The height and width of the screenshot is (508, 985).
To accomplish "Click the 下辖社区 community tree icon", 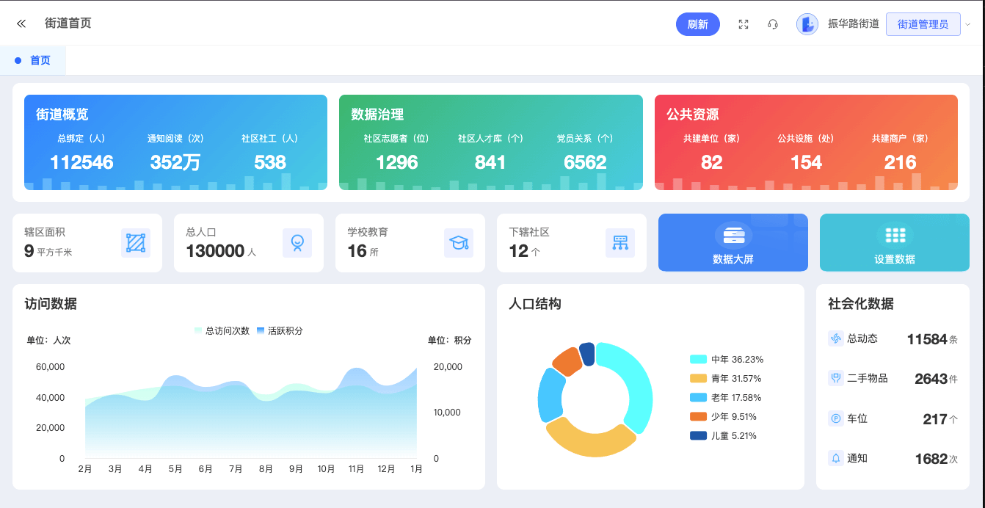I will pyautogui.click(x=620, y=243).
